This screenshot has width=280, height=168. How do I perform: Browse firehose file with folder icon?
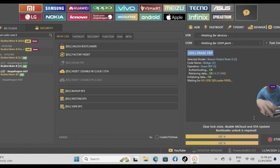click(151, 137)
